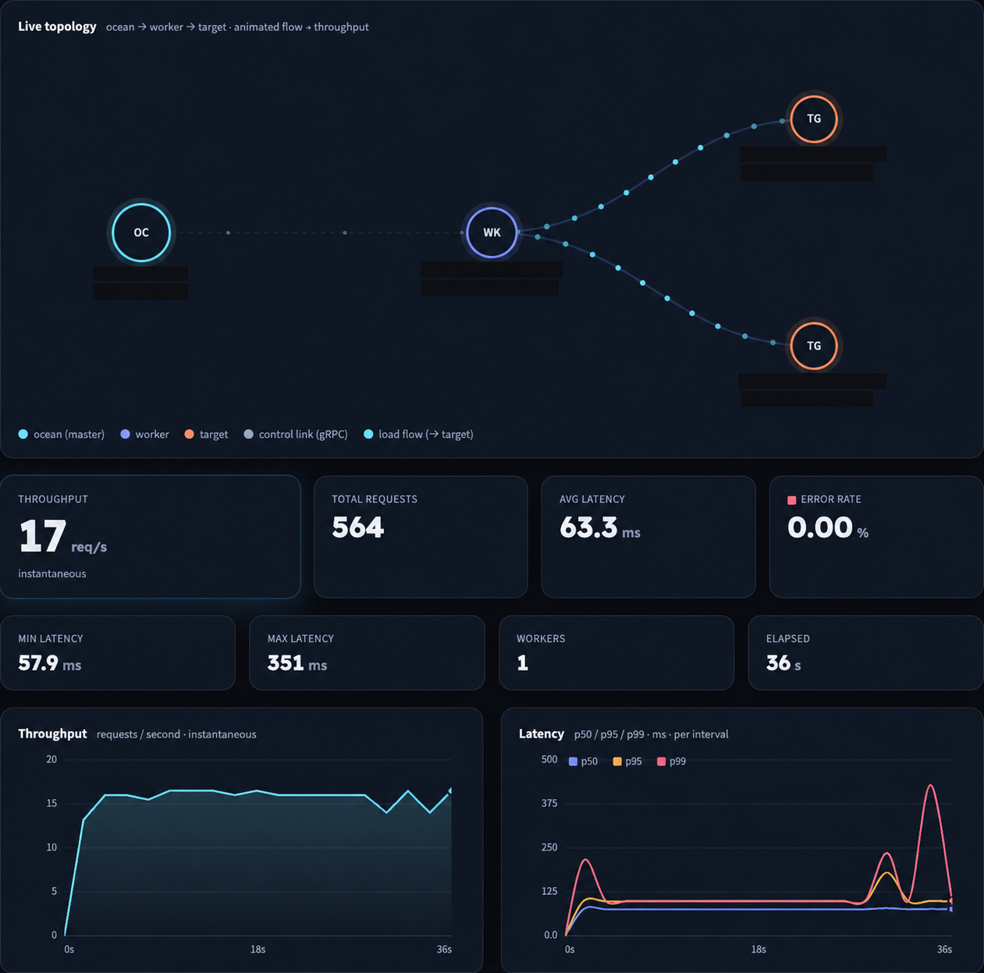Click the control link (gRPC) legend label

[303, 434]
